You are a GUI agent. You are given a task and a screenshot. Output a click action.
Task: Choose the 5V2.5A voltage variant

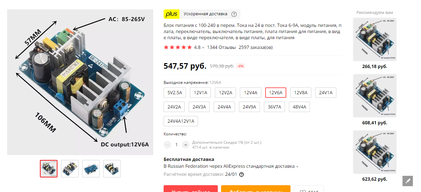(x=175, y=93)
